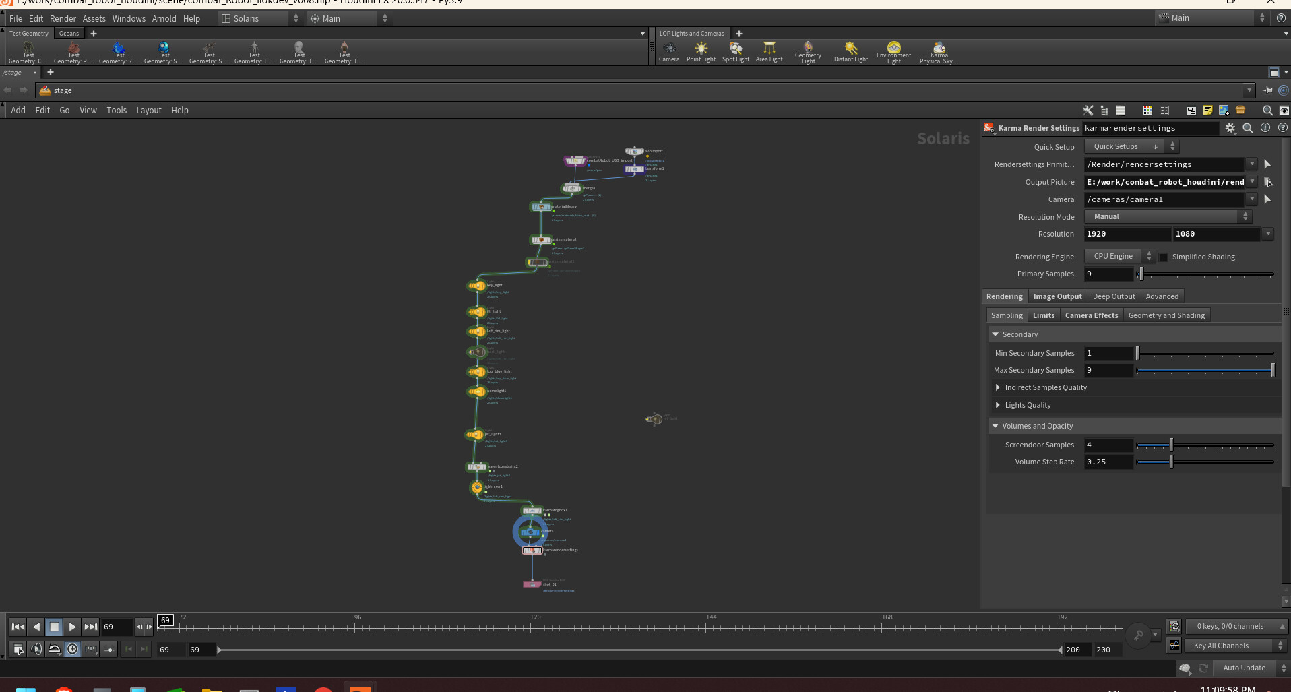Open the Camera Effects sub-tab

pyautogui.click(x=1092, y=315)
